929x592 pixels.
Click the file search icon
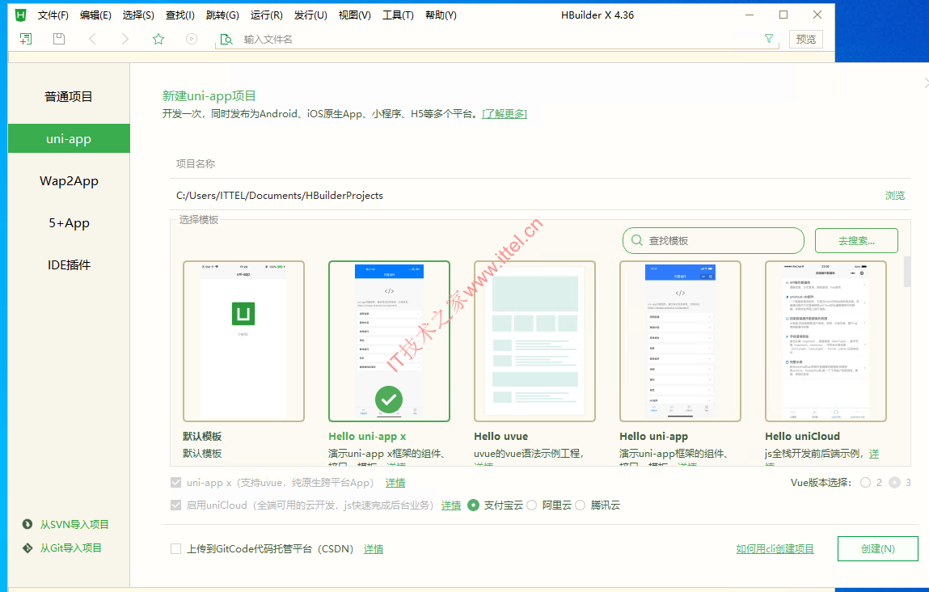click(226, 39)
